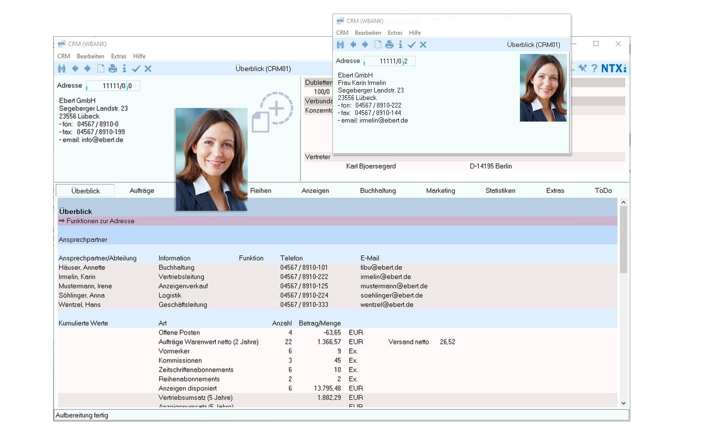Click the info icon in main window toolbar
The image size is (723, 429).
point(124,69)
